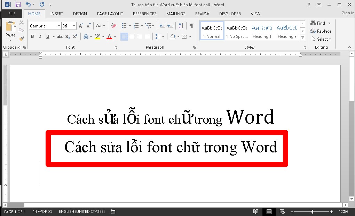Open the PAGE LAYOUT tab
The width and height of the screenshot is (355, 216).
tap(110, 14)
